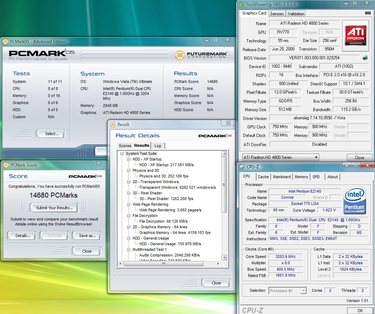Image resolution: width=375 pixels, height=314 pixels.
Task: Click the Intel Pentium logo in CPU-Z
Action: [x=355, y=200]
